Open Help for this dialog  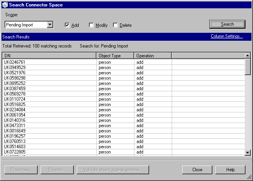230,170
